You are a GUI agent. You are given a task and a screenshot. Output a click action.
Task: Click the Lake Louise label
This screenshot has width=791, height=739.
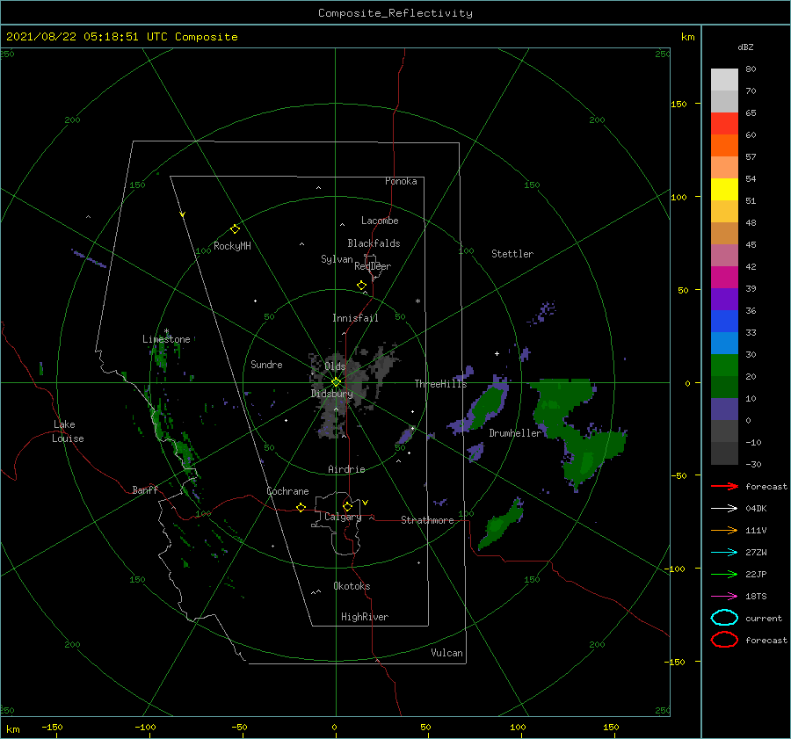tap(68, 431)
